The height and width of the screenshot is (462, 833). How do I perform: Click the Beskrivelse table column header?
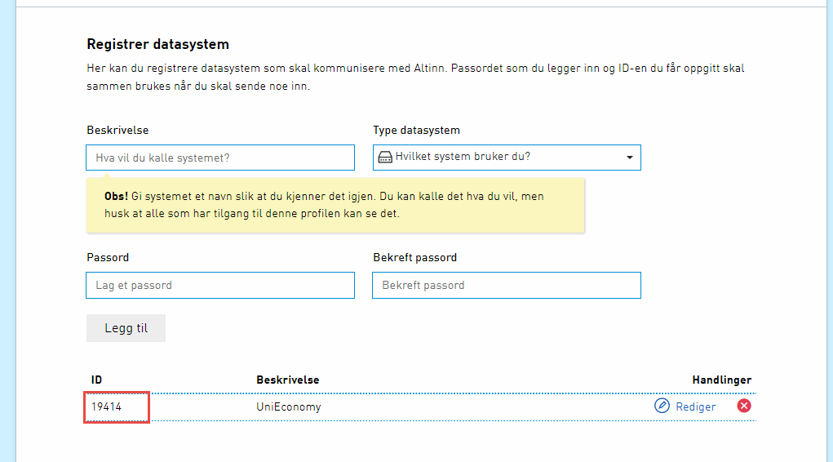pos(287,380)
